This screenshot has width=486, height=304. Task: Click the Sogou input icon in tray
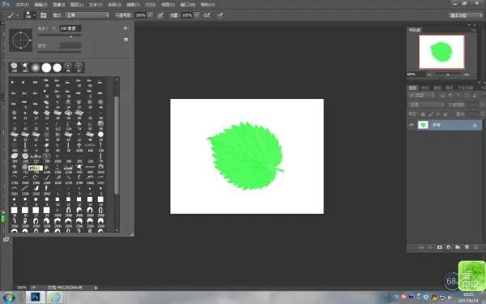(403, 297)
